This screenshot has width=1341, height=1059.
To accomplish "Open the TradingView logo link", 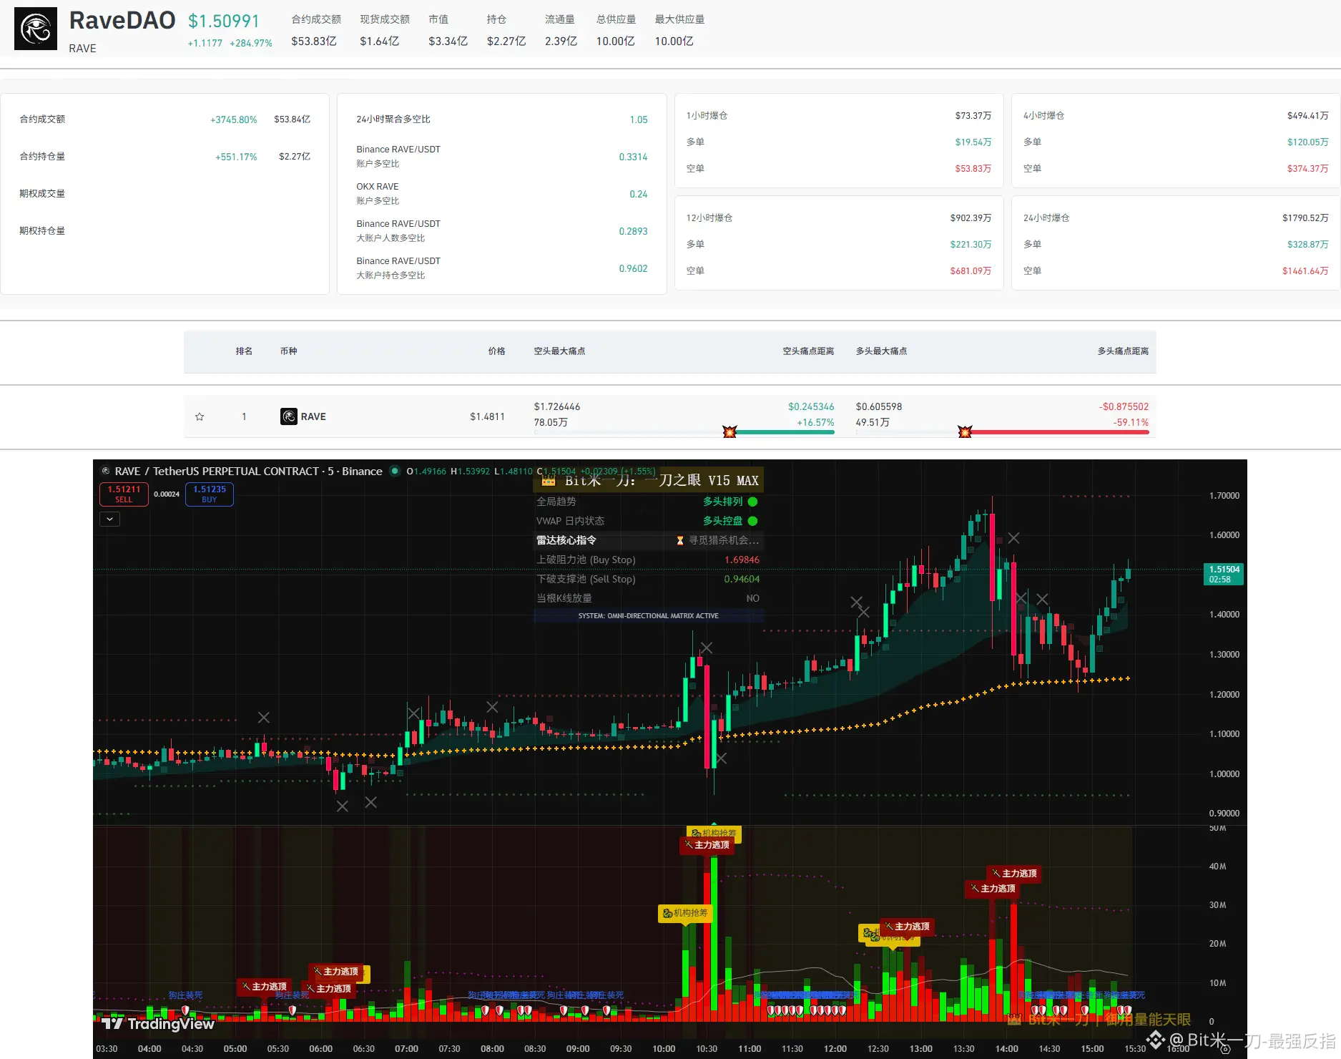I will tap(158, 1023).
